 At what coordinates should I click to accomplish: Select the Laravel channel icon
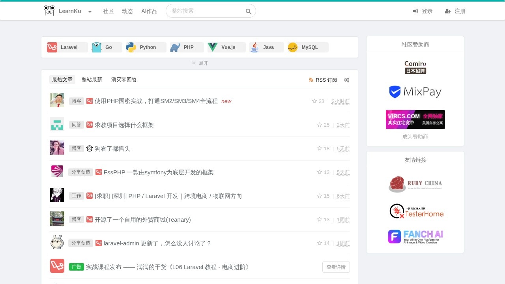coord(52,47)
